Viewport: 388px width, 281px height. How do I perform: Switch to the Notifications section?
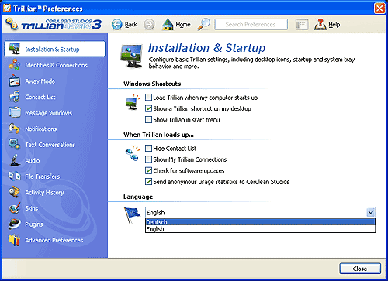(41, 129)
